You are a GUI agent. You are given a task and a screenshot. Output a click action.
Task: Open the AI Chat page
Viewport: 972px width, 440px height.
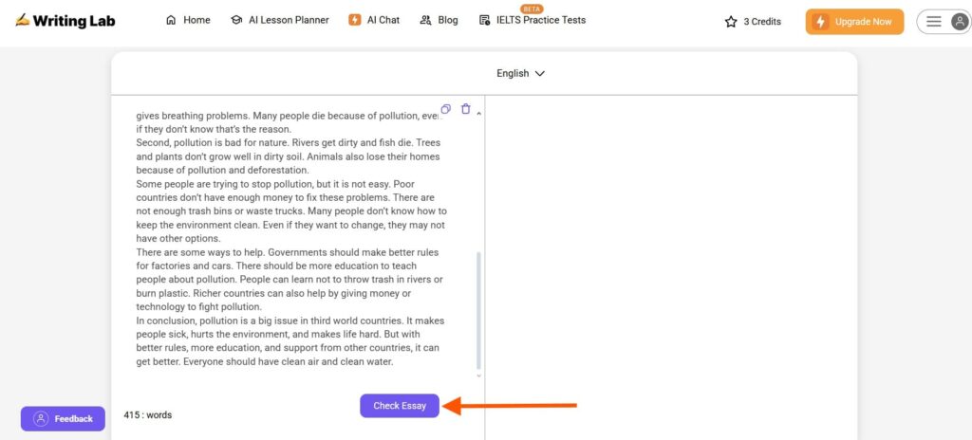[374, 20]
